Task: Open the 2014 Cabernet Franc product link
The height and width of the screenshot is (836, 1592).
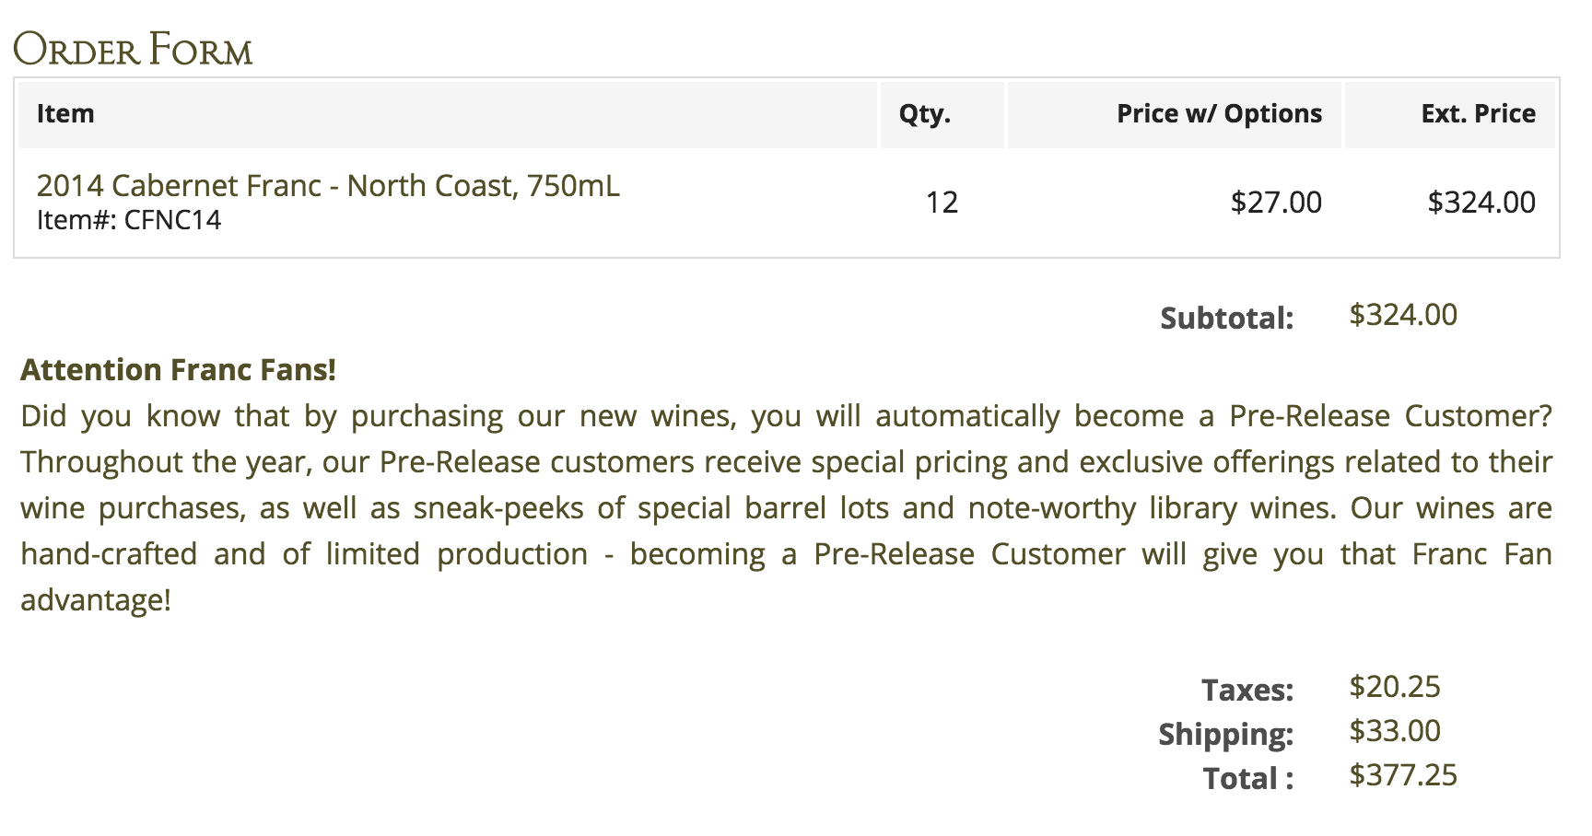Action: (x=328, y=186)
